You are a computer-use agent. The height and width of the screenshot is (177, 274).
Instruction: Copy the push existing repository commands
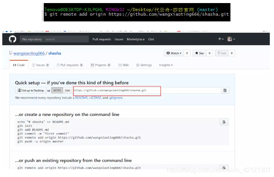224,167
